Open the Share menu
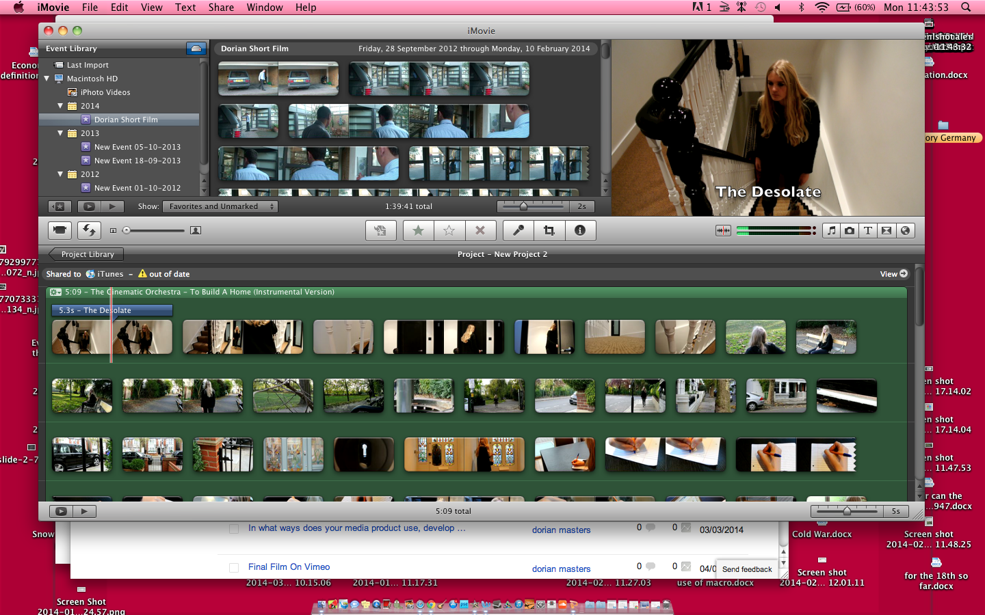The width and height of the screenshot is (985, 615). point(221,8)
